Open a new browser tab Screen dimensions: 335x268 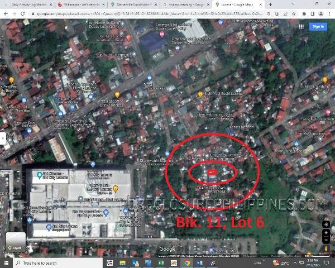[x=271, y=4]
